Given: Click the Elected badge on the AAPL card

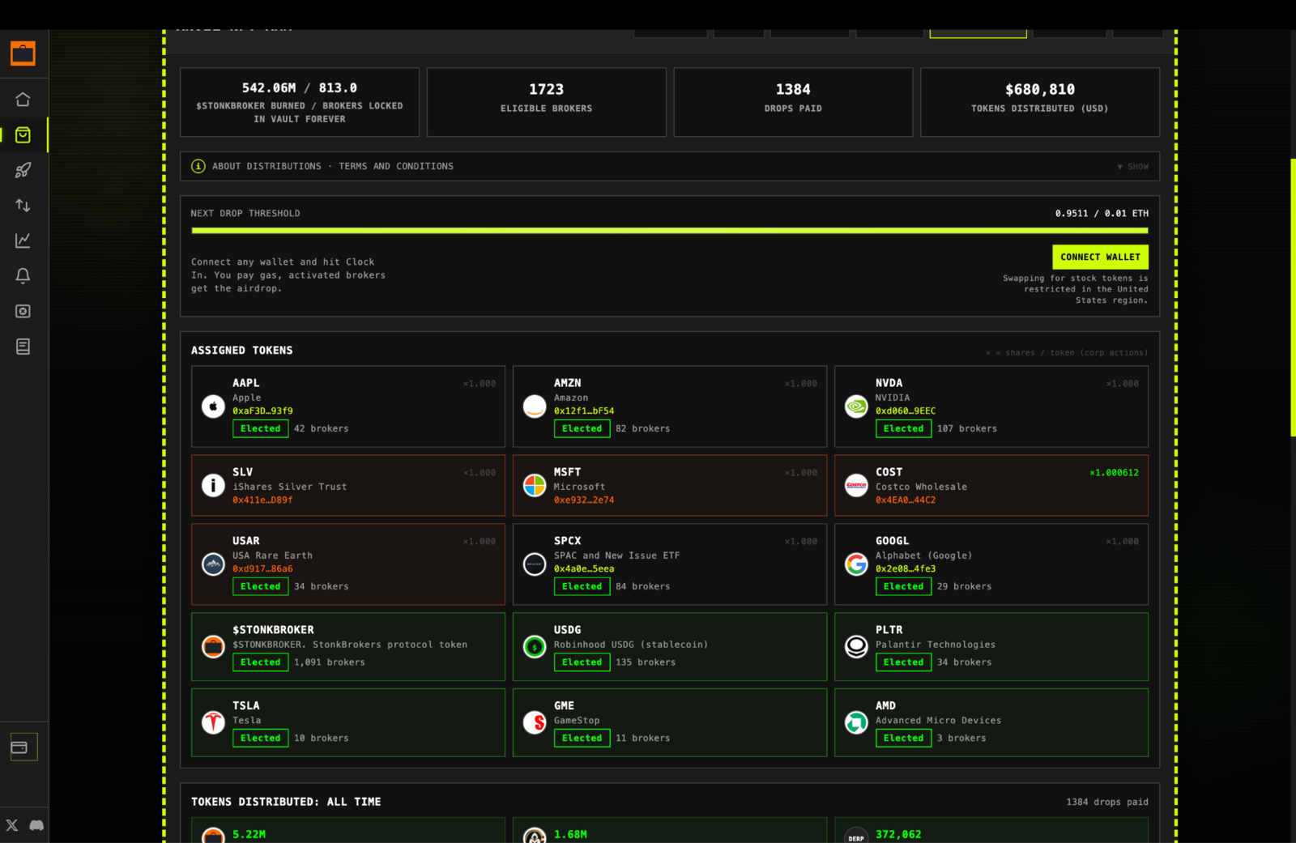Looking at the screenshot, I should point(260,428).
